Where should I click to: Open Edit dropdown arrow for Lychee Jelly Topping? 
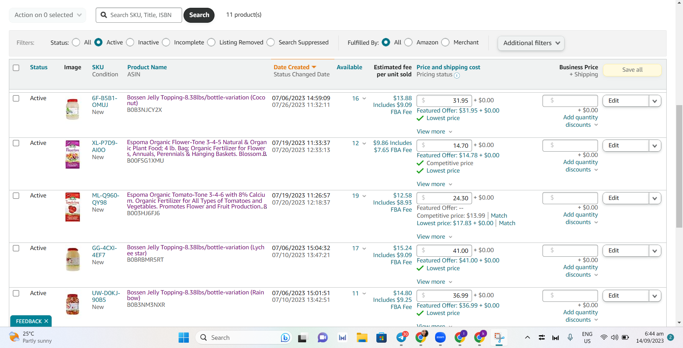[655, 251]
